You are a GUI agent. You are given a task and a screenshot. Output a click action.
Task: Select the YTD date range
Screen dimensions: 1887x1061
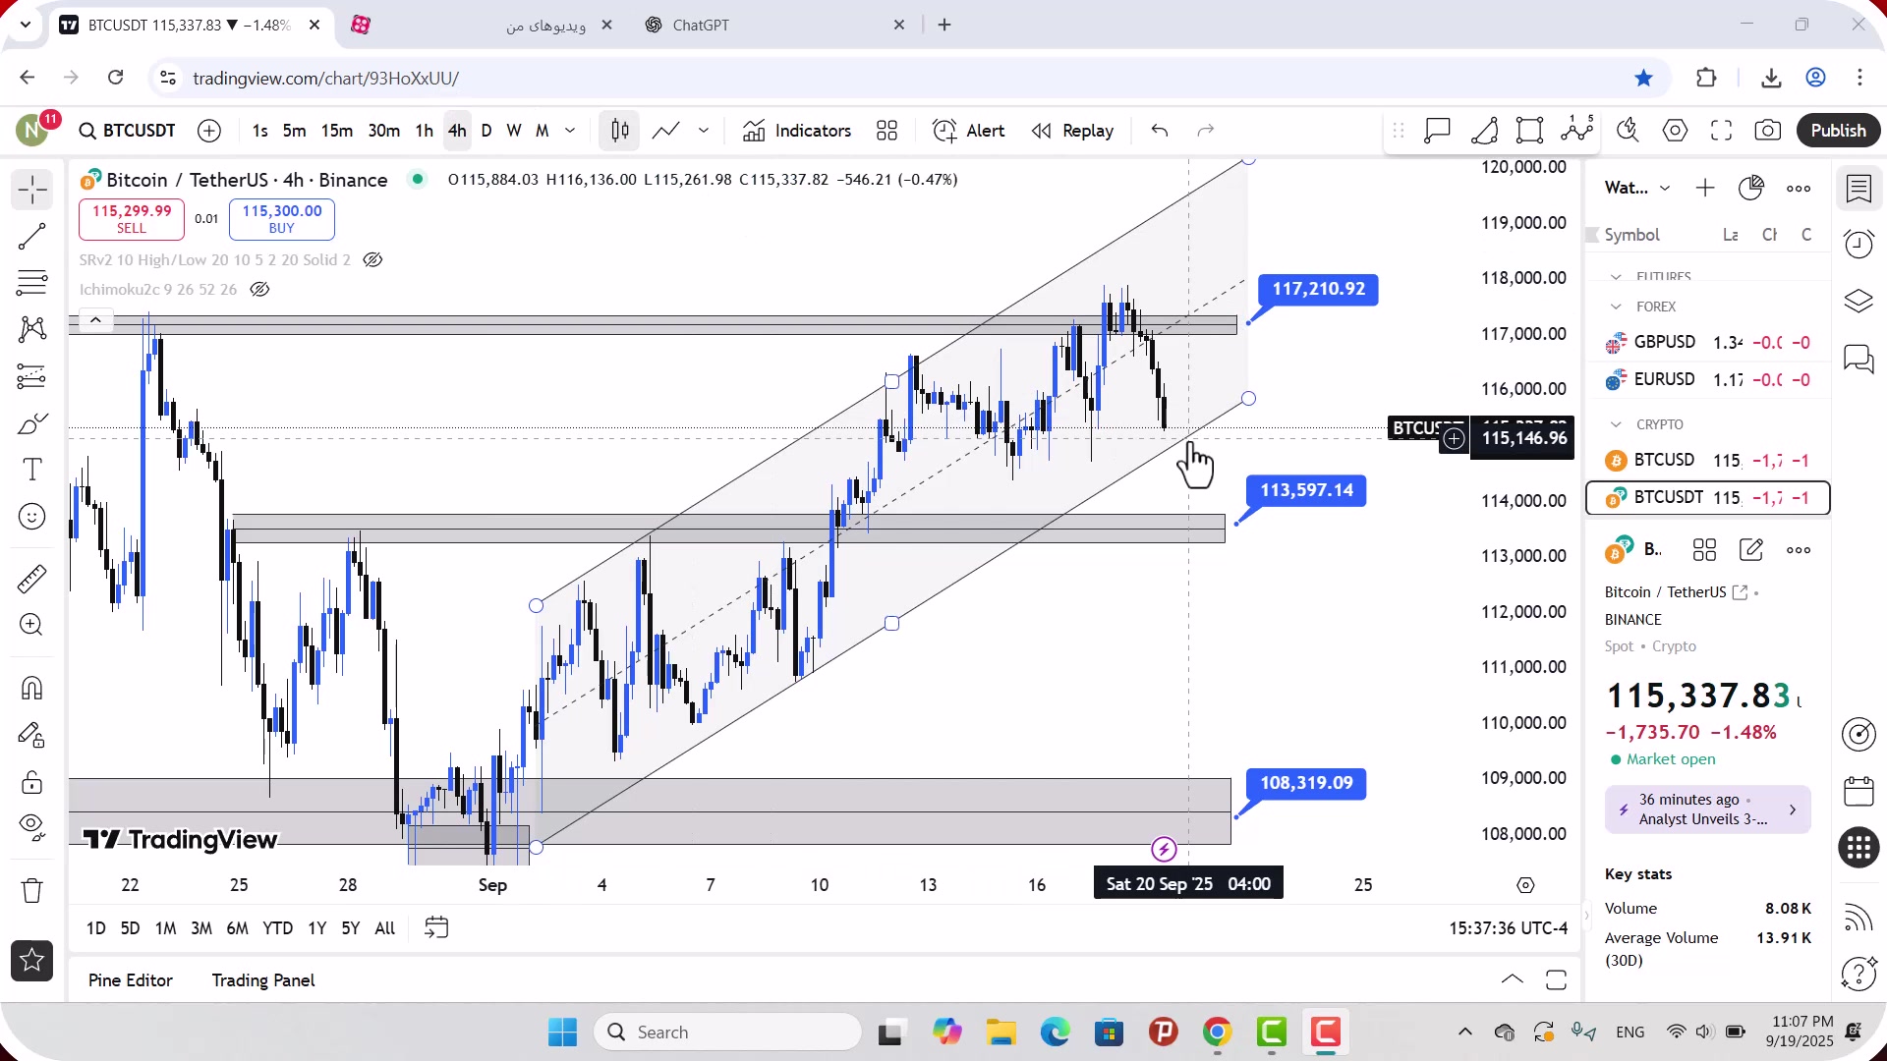coord(277,928)
